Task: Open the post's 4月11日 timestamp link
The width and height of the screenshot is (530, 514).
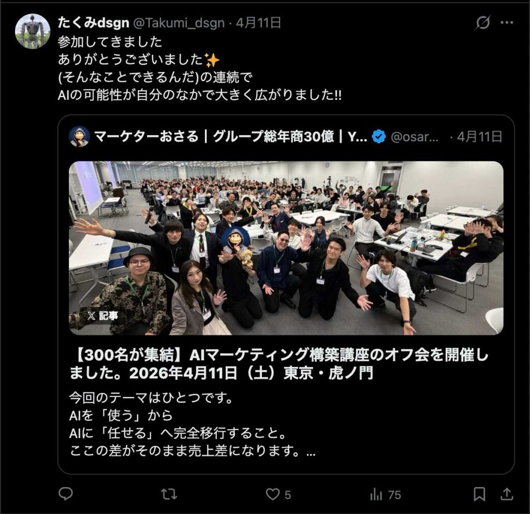Action: [x=259, y=23]
